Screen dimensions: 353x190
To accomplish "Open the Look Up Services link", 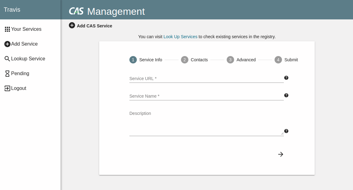I will 180,37.
